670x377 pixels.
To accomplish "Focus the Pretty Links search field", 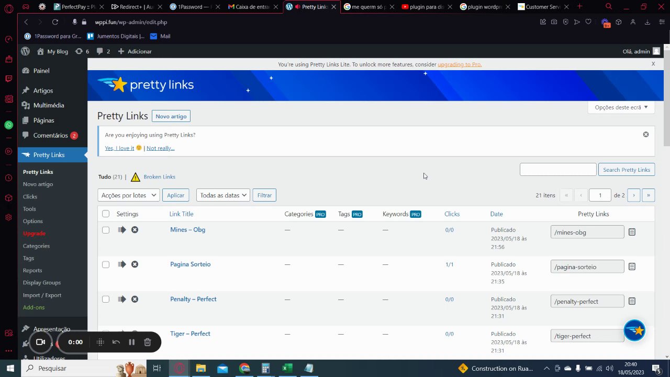I will (x=558, y=170).
